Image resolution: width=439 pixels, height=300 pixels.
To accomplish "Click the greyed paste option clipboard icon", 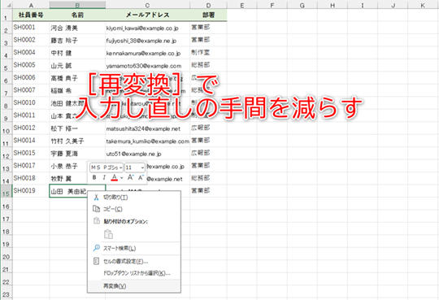I will 108,234.
